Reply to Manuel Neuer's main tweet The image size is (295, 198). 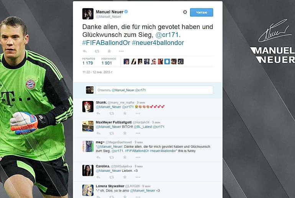coord(85,51)
